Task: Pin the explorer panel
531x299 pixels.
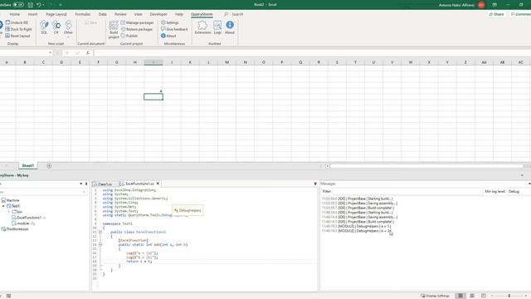Action: click(x=86, y=184)
